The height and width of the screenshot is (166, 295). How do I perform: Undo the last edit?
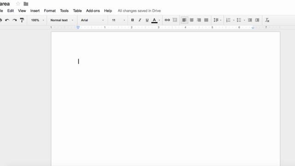coord(7,20)
